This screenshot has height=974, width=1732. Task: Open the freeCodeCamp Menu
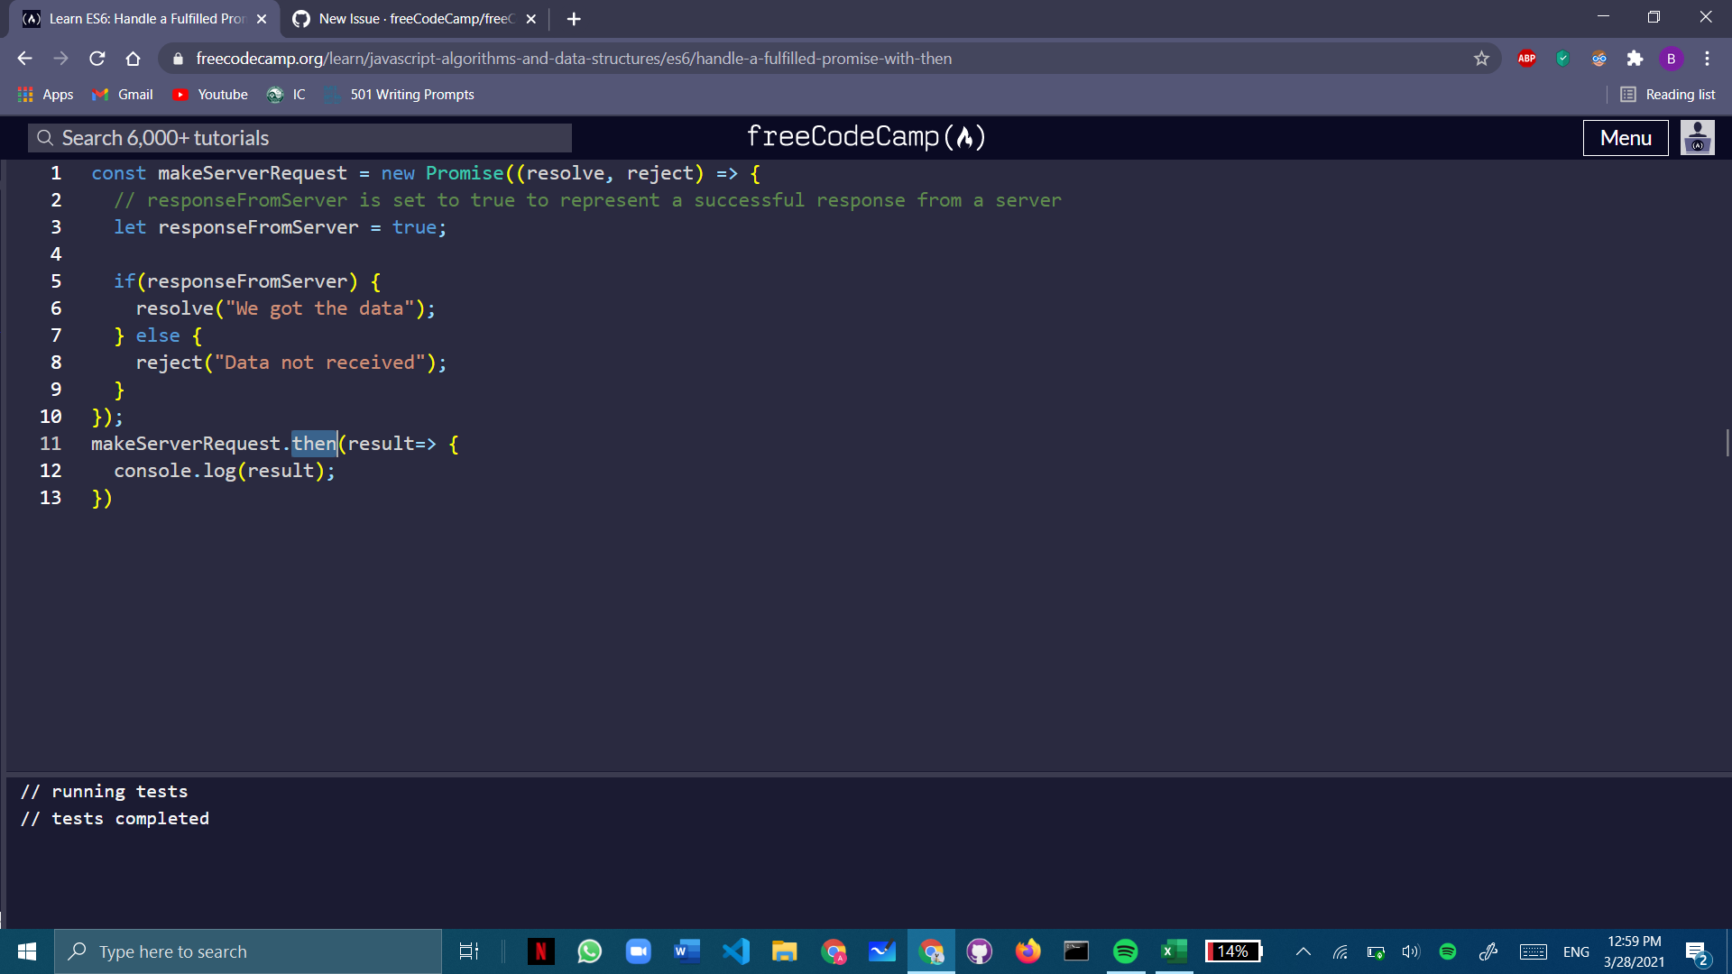1625,137
